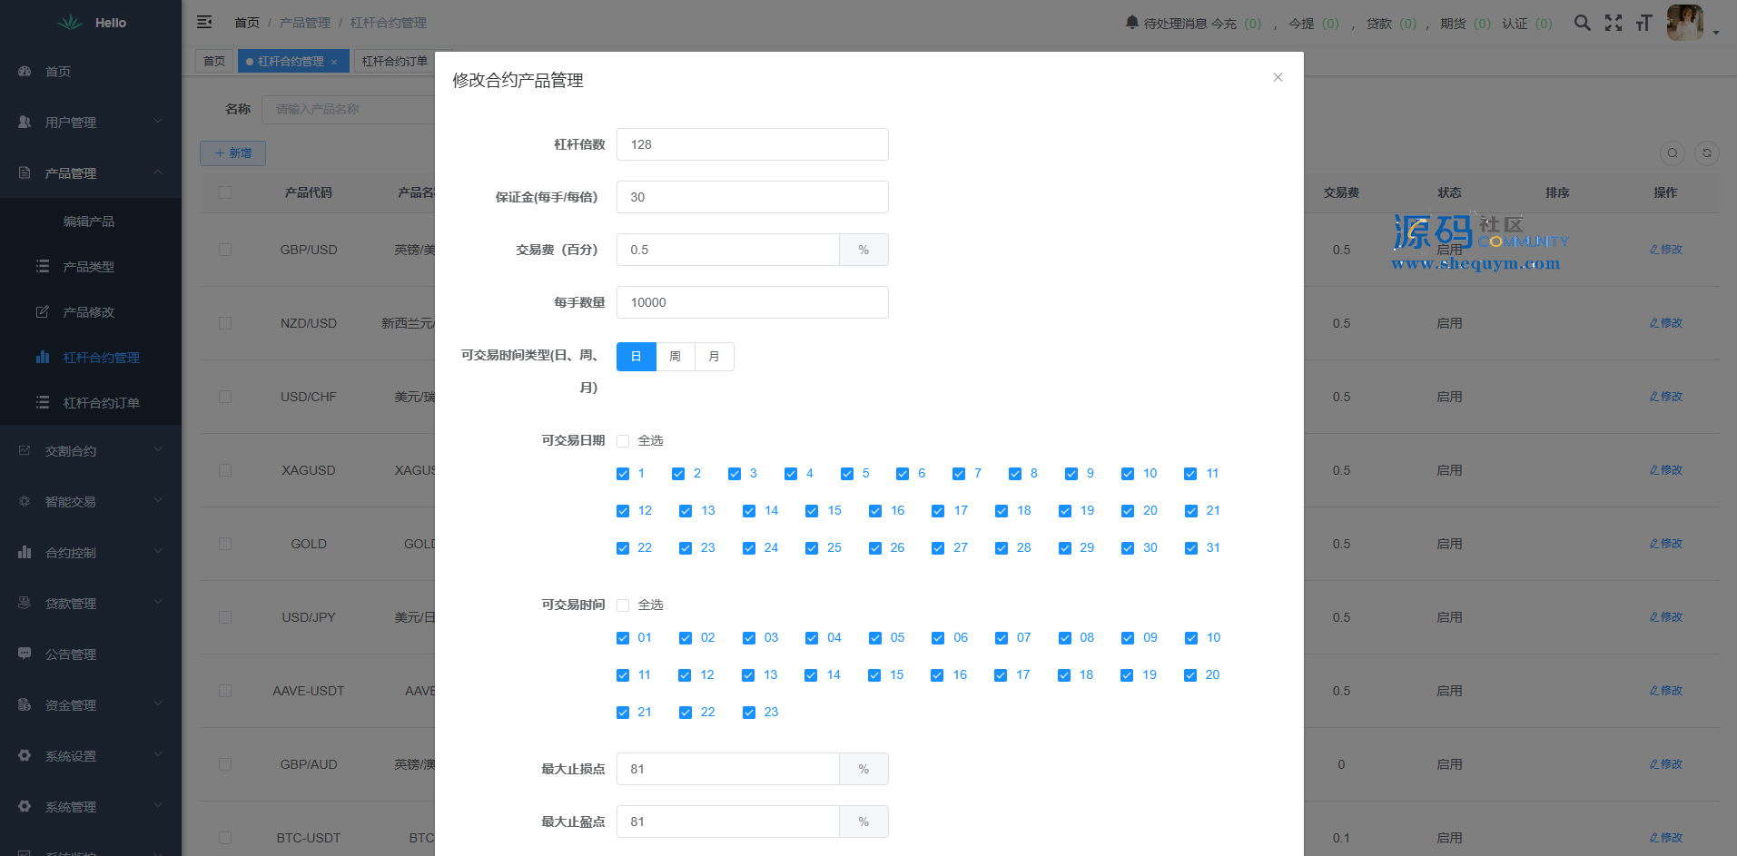Select 周 trading time type
1737x856 pixels.
click(x=675, y=357)
